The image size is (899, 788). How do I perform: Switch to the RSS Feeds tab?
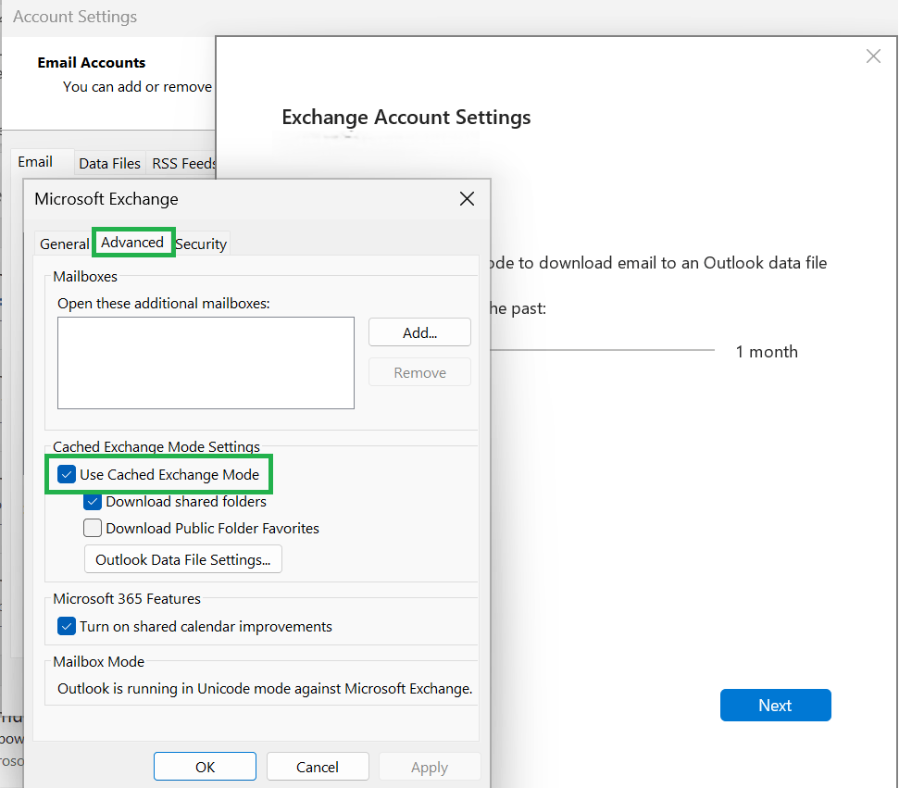[x=182, y=164]
